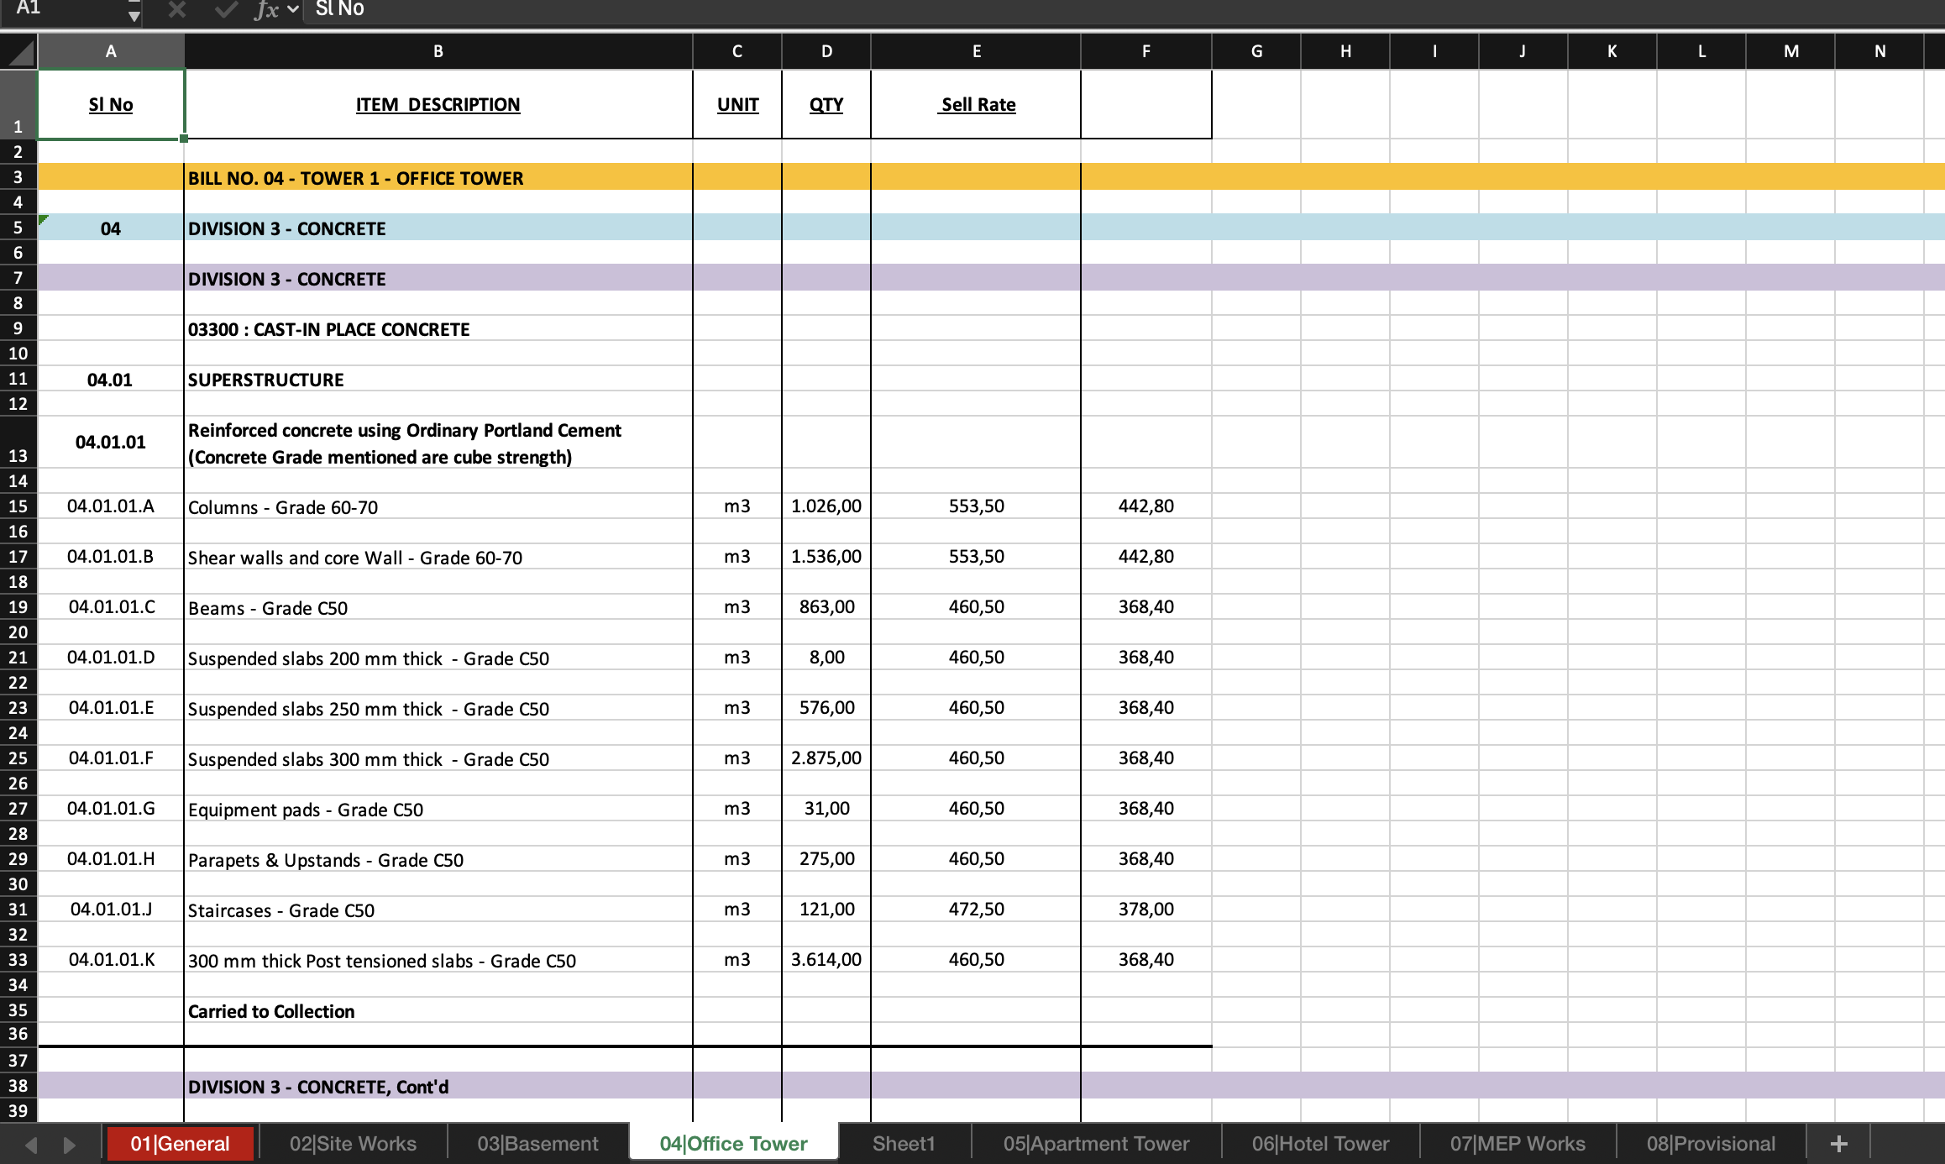Image resolution: width=1945 pixels, height=1164 pixels.
Task: Click the formula bar cancel X icon
Action: 176,9
